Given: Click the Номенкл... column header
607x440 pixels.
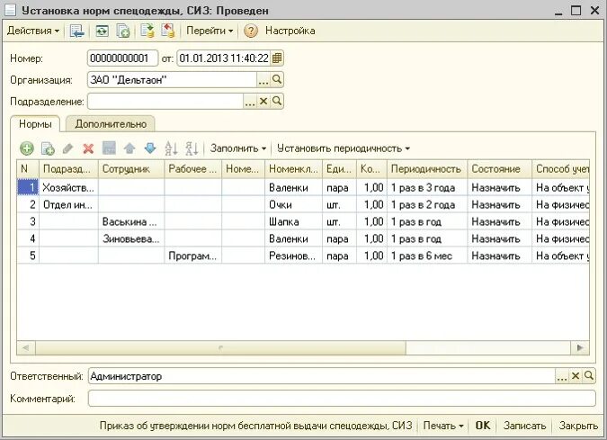Looking at the screenshot, I should click(293, 169).
